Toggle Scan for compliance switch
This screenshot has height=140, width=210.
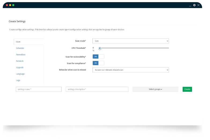tap(98, 63)
